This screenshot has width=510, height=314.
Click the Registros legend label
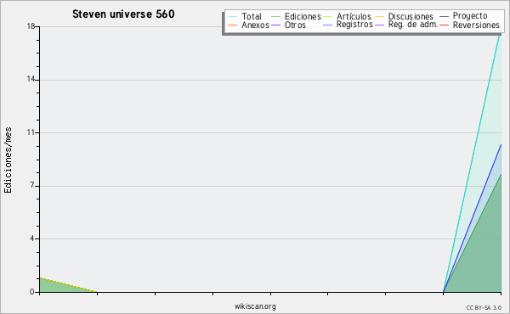[354, 25]
